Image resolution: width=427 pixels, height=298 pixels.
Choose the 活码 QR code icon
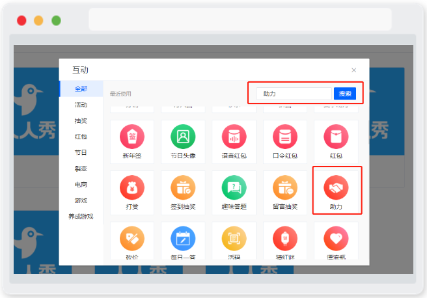tap(234, 238)
